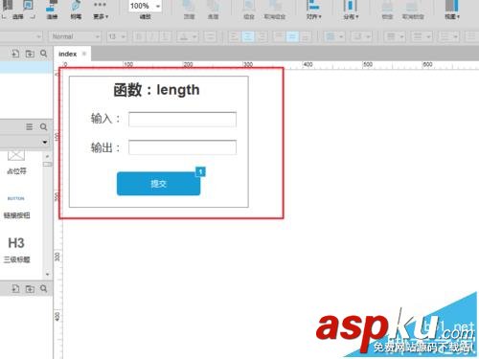The width and height of the screenshot is (479, 359).
Task: Open the panel view toggle at toolbar right
Action: 452,10
